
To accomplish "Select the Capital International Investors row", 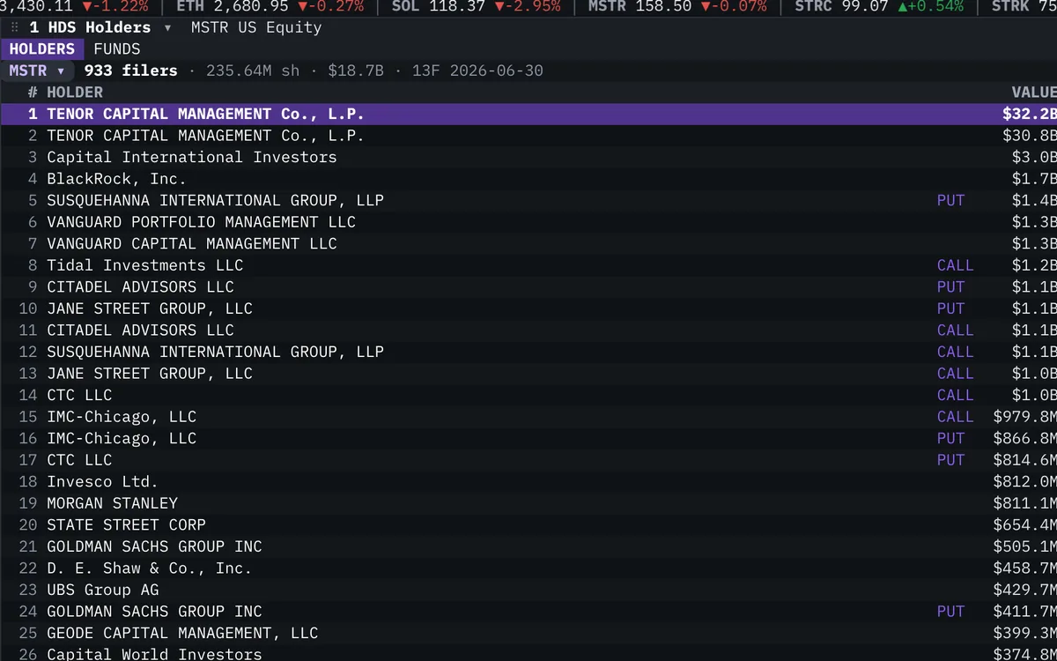I will coord(528,157).
